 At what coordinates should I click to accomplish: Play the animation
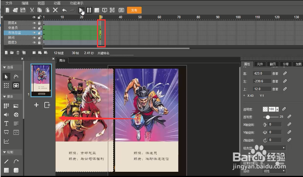[x=81, y=10]
